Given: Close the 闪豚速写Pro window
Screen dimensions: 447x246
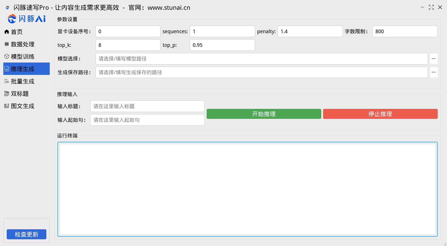Looking at the screenshot, I should click(x=440, y=7).
